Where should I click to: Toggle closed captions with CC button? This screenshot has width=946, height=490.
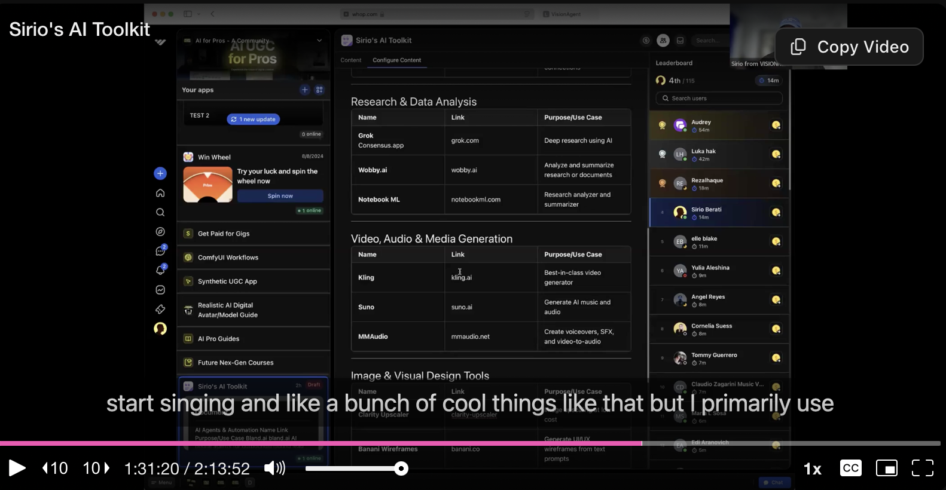click(850, 468)
